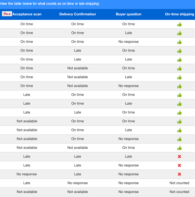
Task: Click Buyer 'No response' in On time, On time row
Action: 128,42
